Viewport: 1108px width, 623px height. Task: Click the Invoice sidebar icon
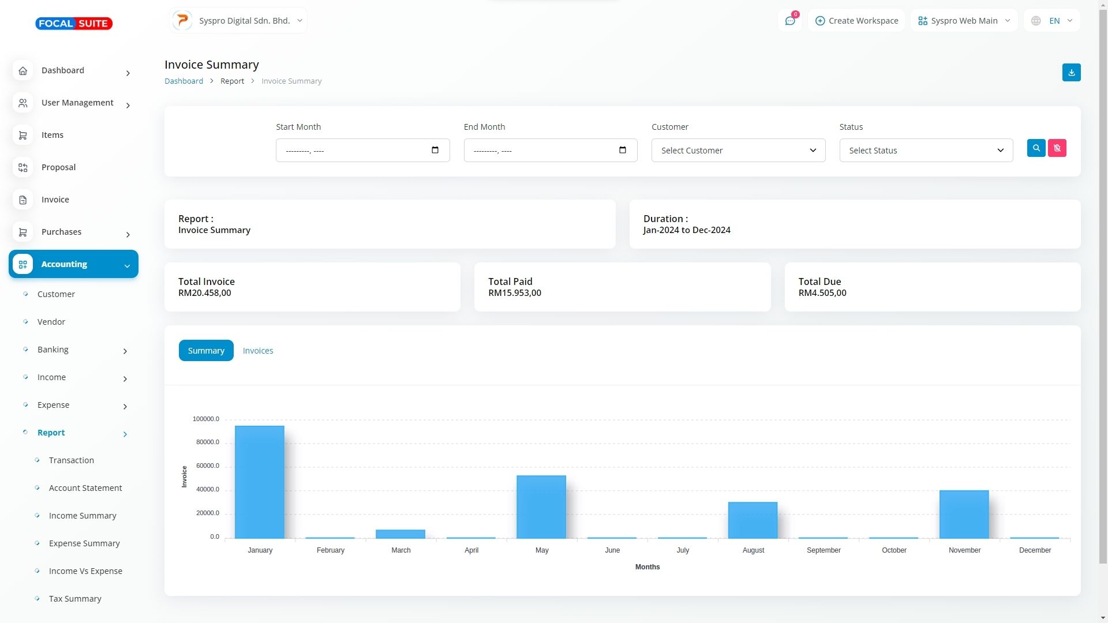[x=23, y=200]
